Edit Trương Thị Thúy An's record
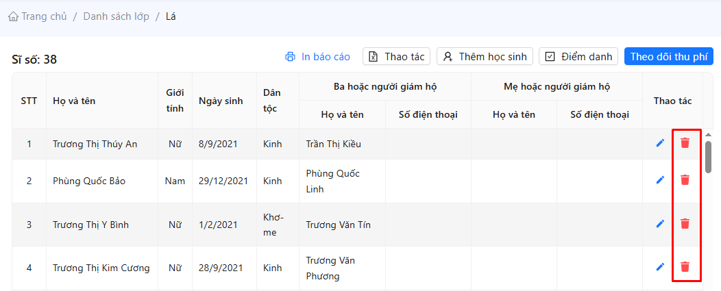 point(661,143)
